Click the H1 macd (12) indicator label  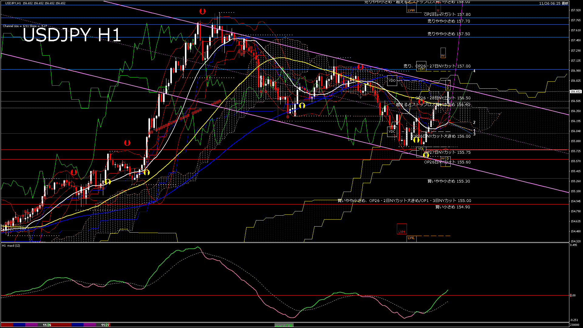11,245
